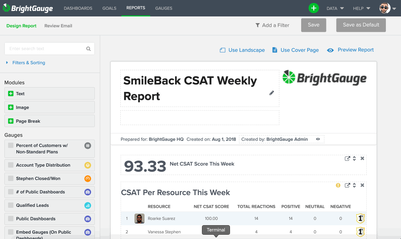Expand the Filters & Sorting section
The width and height of the screenshot is (401, 239).
(x=26, y=62)
